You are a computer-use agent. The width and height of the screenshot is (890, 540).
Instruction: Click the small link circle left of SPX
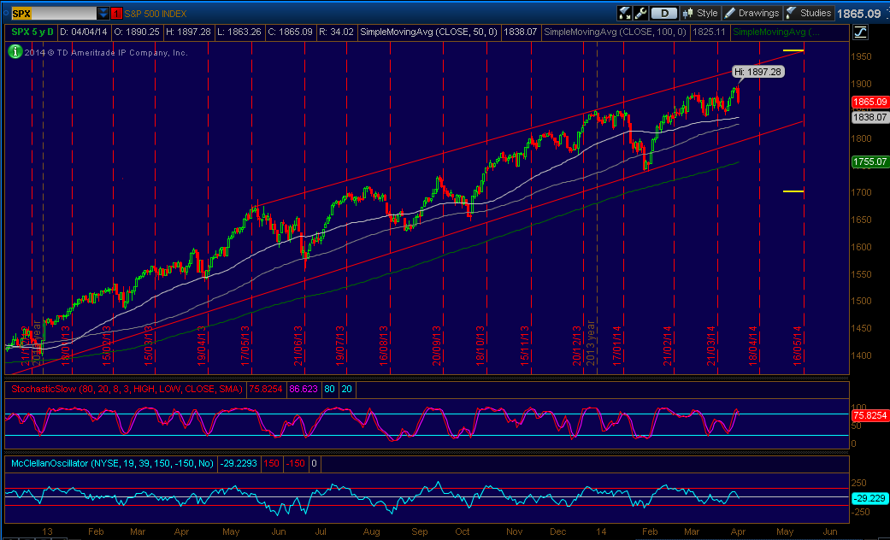[x=5, y=11]
